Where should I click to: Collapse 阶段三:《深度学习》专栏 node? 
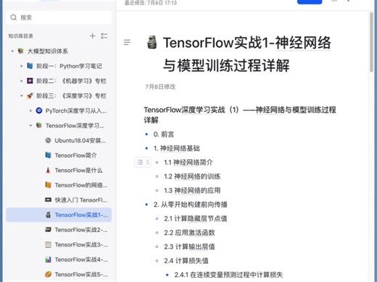tap(22, 96)
